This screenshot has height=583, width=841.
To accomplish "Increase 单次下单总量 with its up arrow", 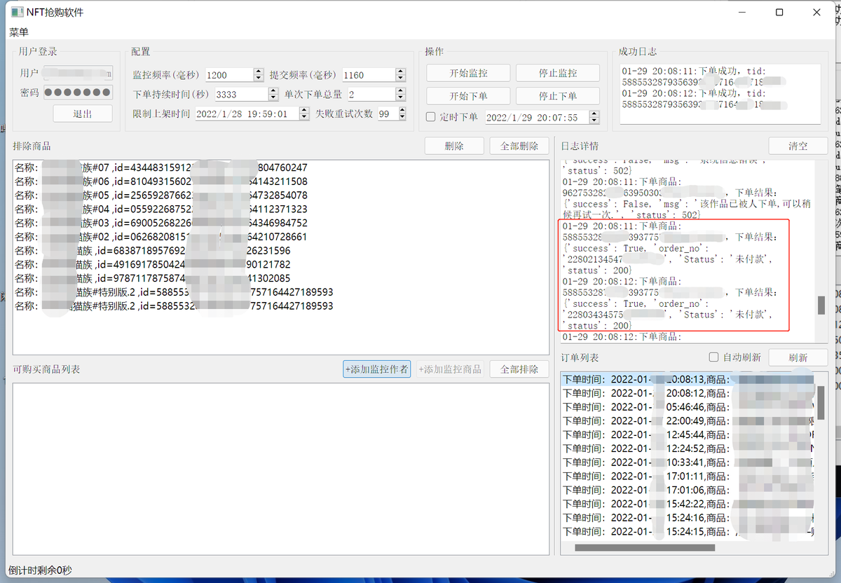I will coord(400,90).
